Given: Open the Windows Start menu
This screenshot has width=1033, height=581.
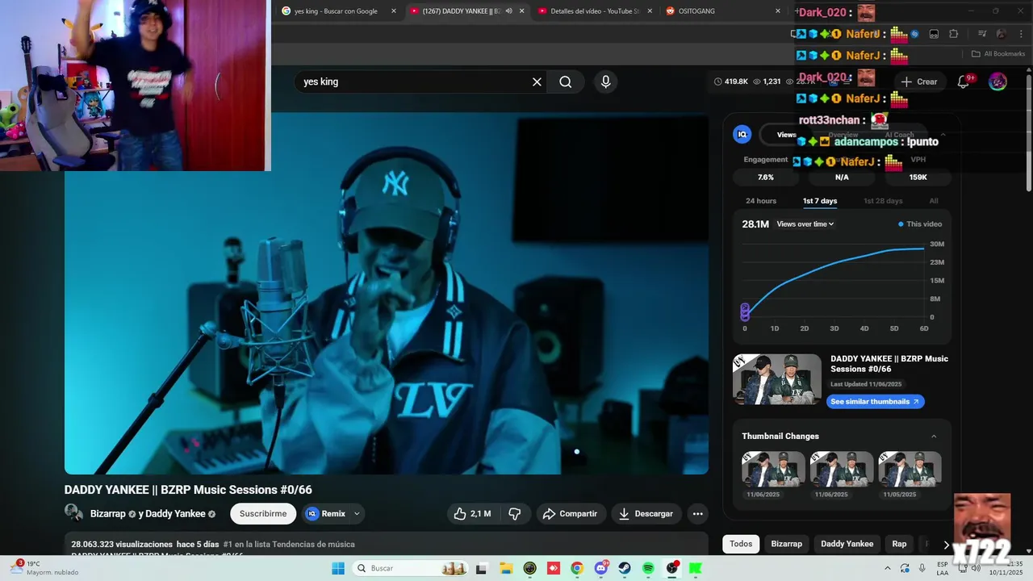Looking at the screenshot, I should pos(338,568).
